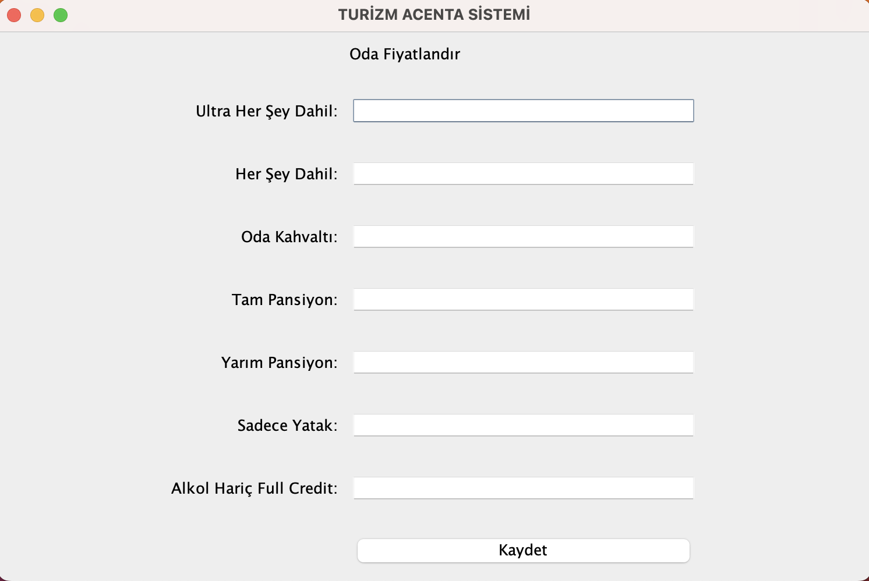Click the red close window control

click(13, 15)
